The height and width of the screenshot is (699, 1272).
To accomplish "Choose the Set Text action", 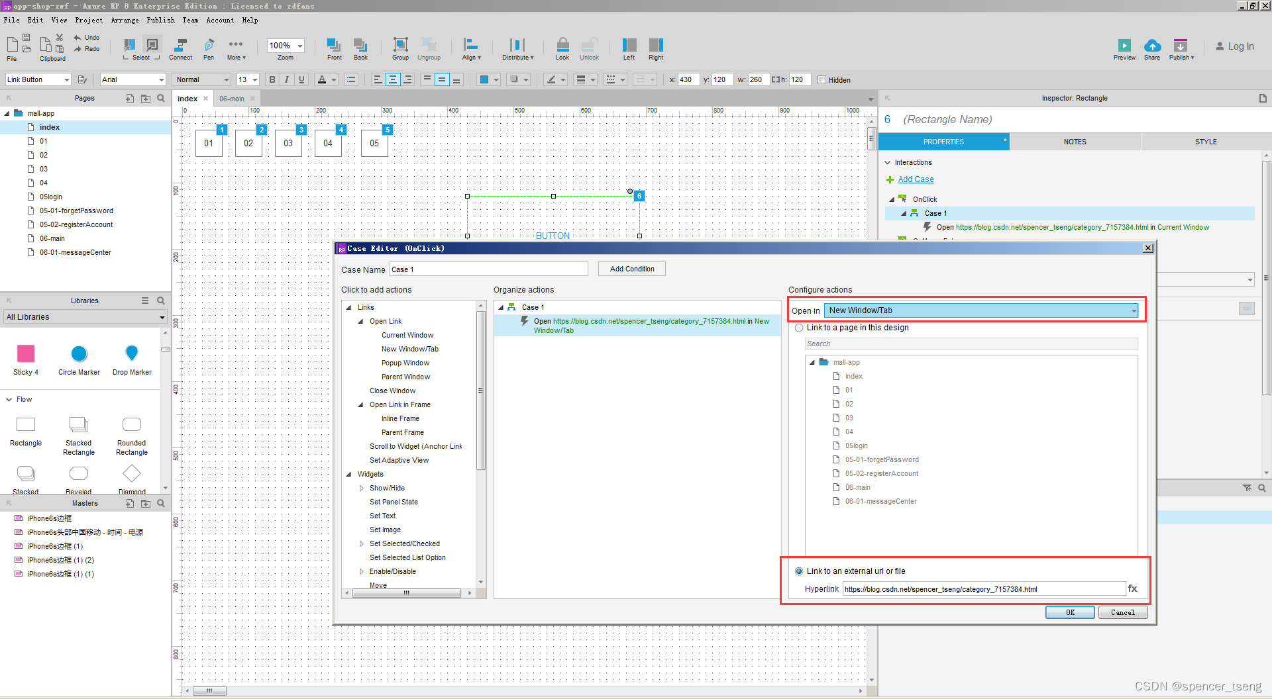I will 382,516.
